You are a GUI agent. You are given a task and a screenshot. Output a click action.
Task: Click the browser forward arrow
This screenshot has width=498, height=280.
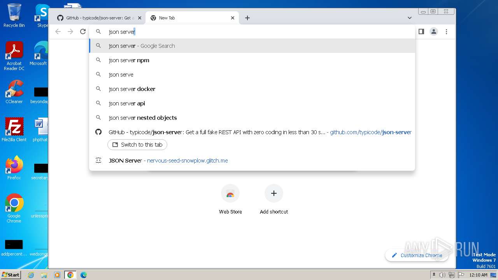[70, 31]
